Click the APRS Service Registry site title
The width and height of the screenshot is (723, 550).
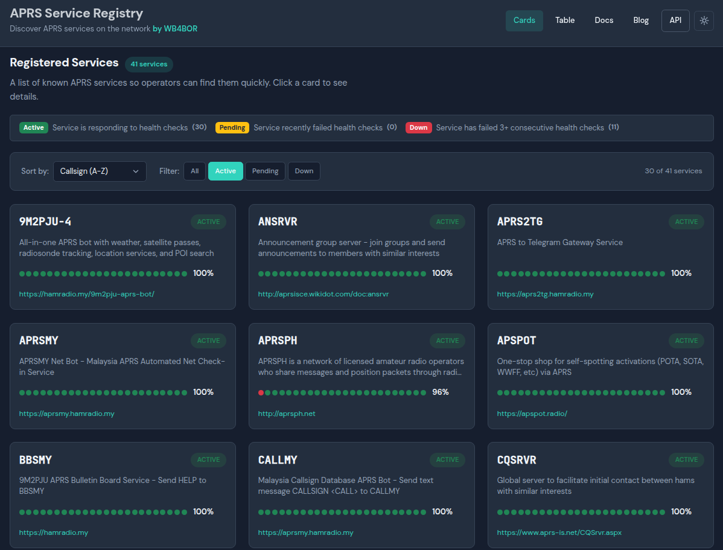[x=77, y=13]
